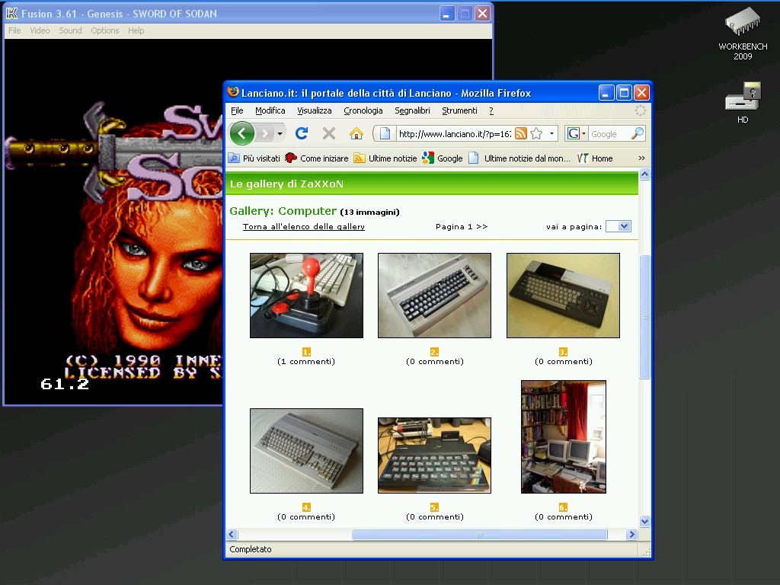Screen dimensions: 780x585
Task: Click the Firefox activity throbber icon
Action: click(x=641, y=110)
